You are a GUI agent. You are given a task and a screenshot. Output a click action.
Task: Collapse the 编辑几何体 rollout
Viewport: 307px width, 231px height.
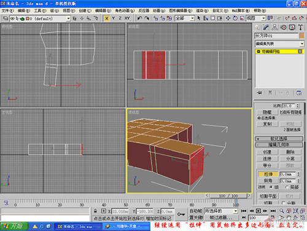(x=279, y=145)
